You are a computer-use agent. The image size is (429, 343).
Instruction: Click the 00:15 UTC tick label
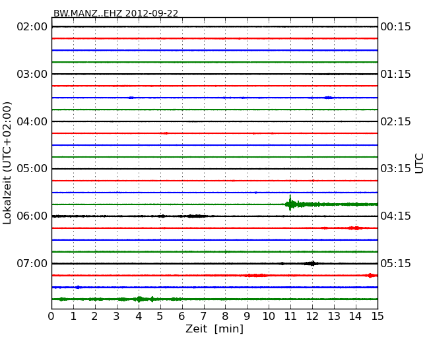click(x=395, y=27)
